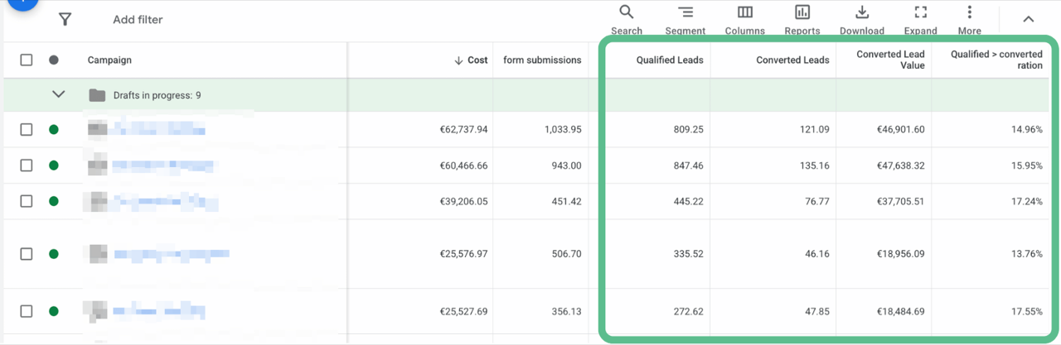Image resolution: width=1061 pixels, height=345 pixels.
Task: Click the cost cell €62,737.94
Action: coord(463,130)
